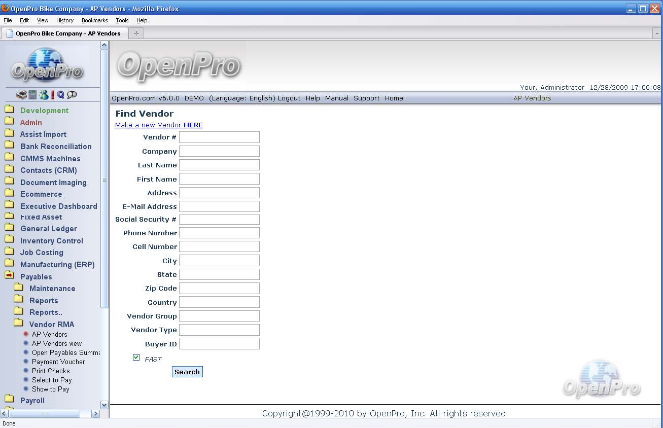The image size is (663, 428).
Task: Click the blue Q icon
Action: (61, 95)
